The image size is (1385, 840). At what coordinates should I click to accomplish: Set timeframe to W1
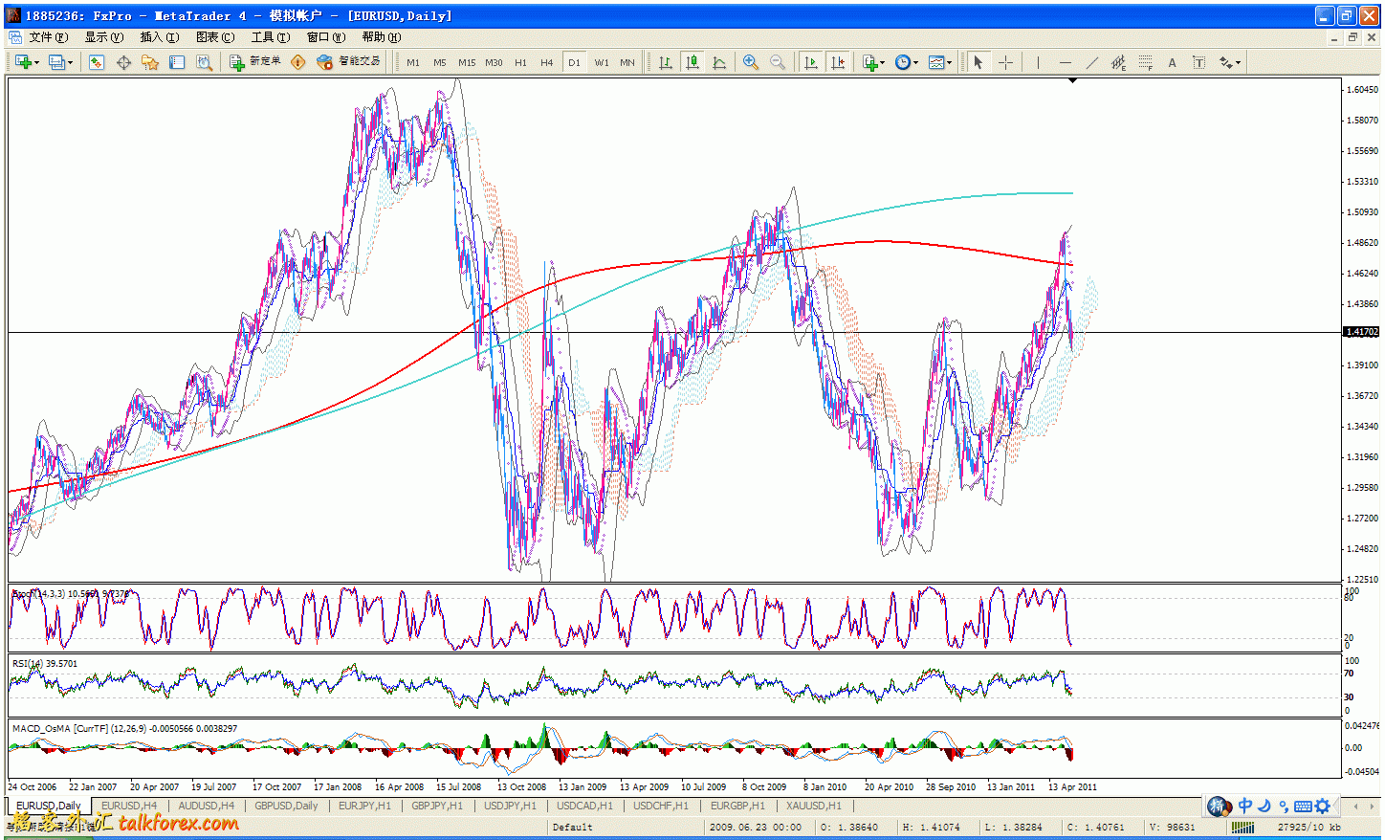click(x=602, y=62)
